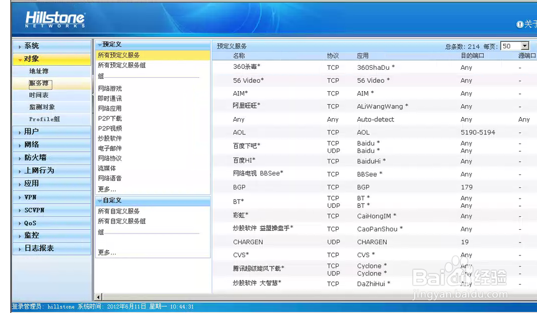
Task: Click 更多... under predefined groups
Action: (x=107, y=189)
